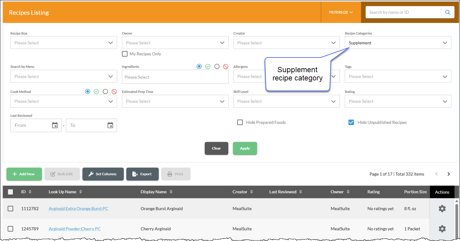Click the magnifier search icon
This screenshot has height=241, width=460.
coord(448,12)
